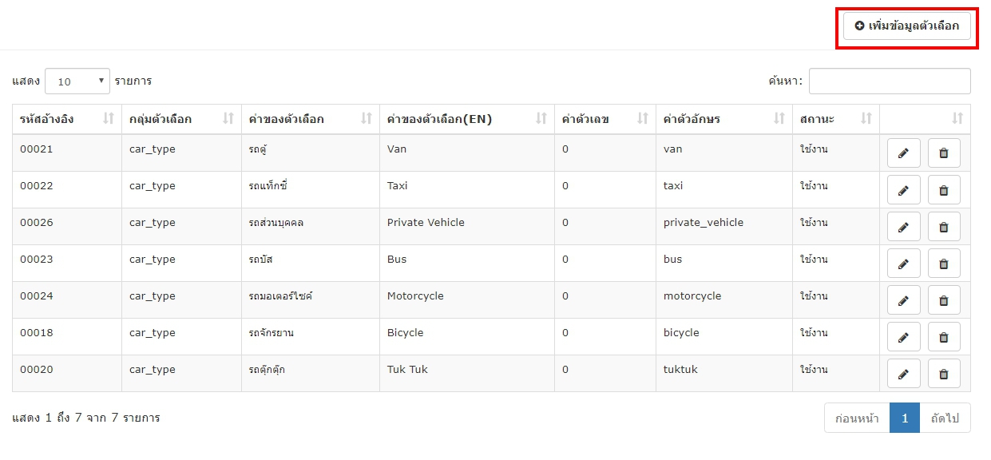Sort by กลุ่มตัวเลือก column header
Viewport: 991px width, 460px height.
[182, 119]
